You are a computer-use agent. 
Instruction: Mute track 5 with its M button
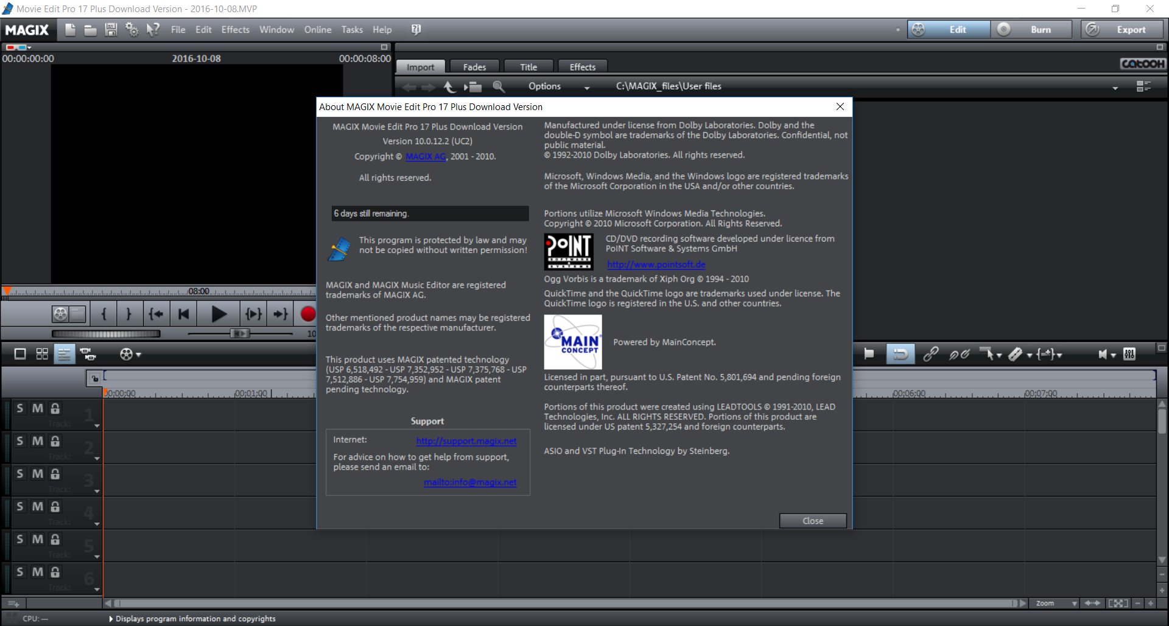click(x=38, y=540)
